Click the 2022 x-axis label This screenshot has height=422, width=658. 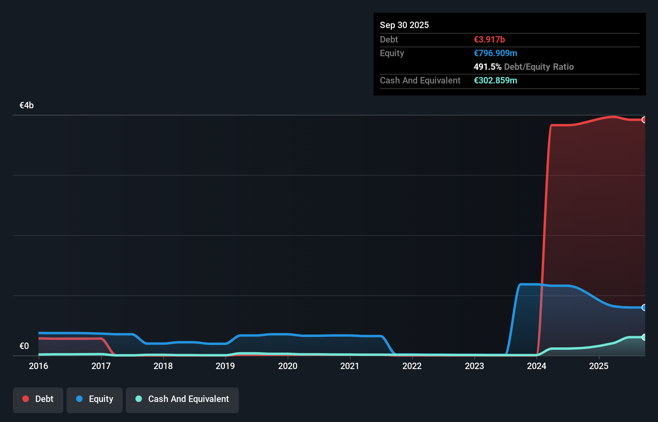point(412,366)
